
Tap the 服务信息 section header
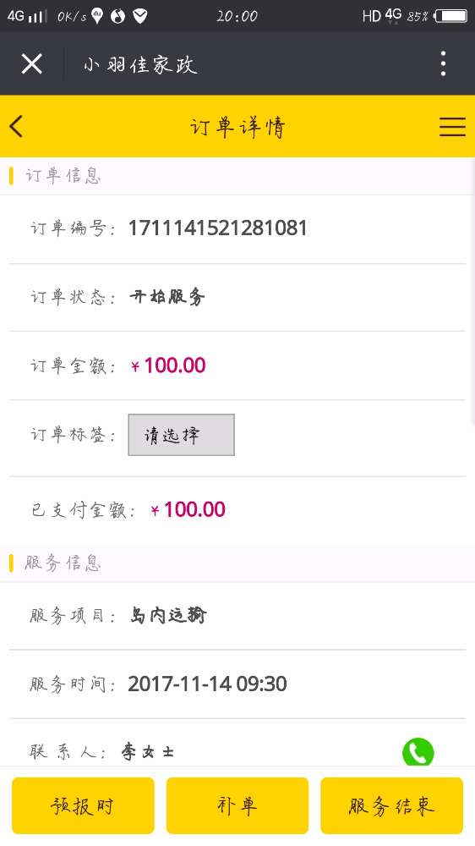(63, 563)
